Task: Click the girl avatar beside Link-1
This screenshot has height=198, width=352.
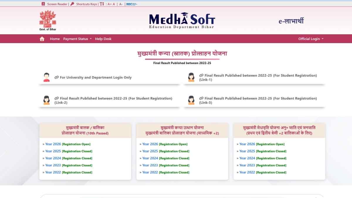Action: click(x=191, y=77)
